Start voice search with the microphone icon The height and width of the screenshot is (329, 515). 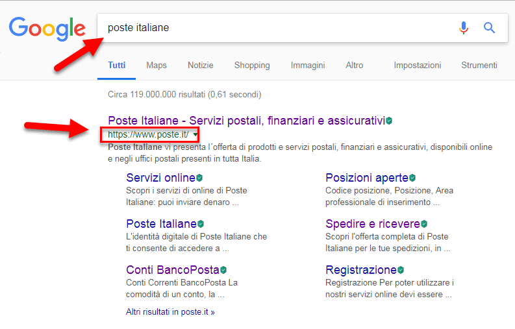(x=464, y=28)
